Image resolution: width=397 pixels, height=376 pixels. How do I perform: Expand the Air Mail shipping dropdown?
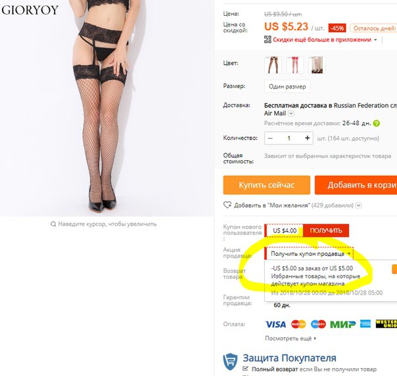pyautogui.click(x=291, y=114)
